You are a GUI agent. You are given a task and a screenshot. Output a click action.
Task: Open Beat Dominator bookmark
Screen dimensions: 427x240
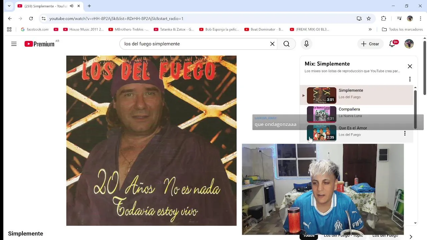(264, 29)
